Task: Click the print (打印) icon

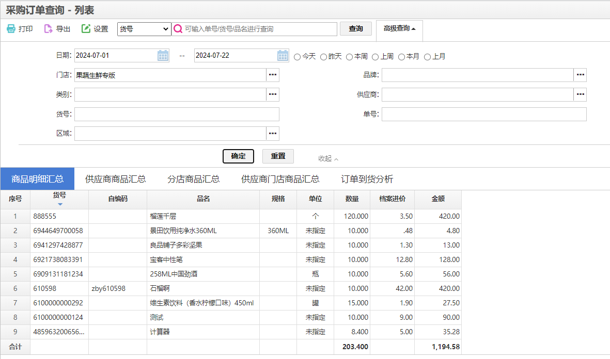Action: [x=11, y=29]
